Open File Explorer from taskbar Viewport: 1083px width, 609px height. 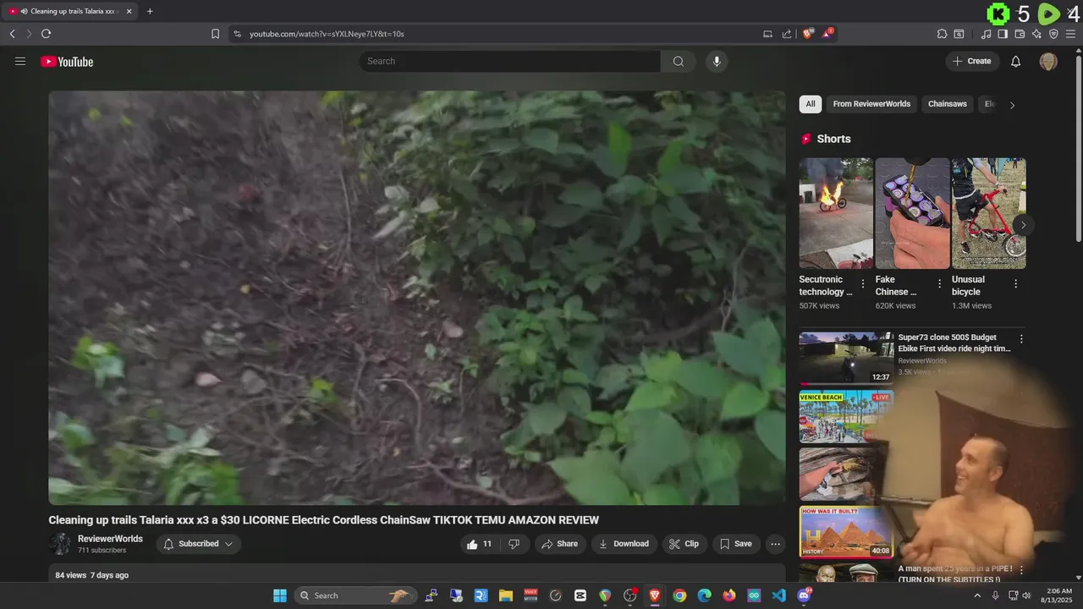tap(506, 595)
